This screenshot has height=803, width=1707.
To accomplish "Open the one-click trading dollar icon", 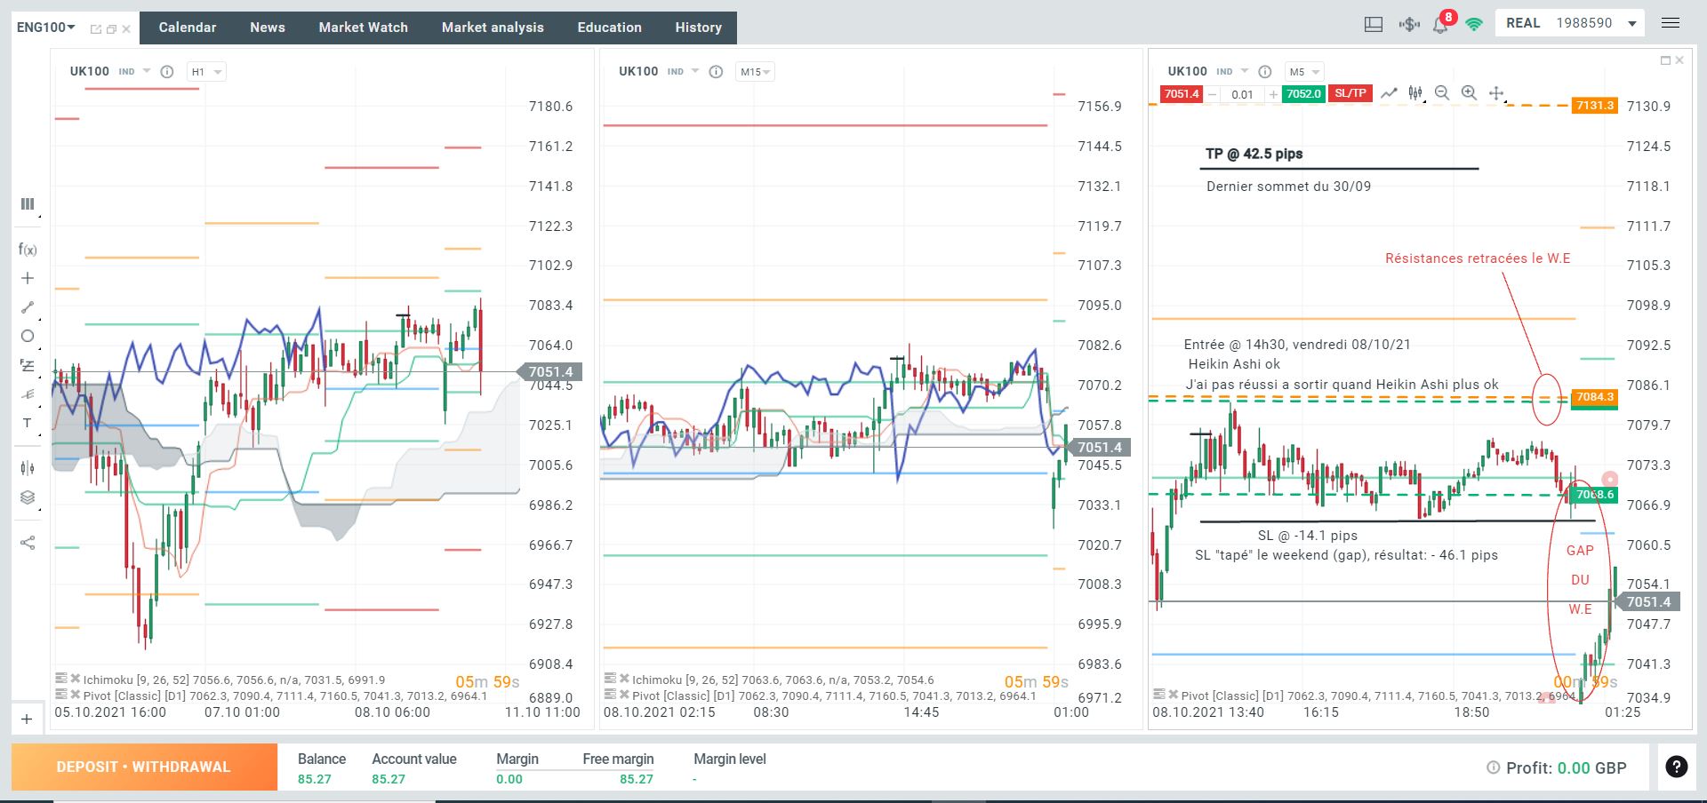I will (x=1408, y=24).
